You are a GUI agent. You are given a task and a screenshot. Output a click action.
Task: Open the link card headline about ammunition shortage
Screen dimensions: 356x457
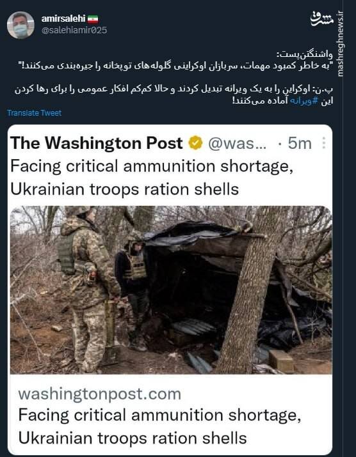click(x=159, y=426)
